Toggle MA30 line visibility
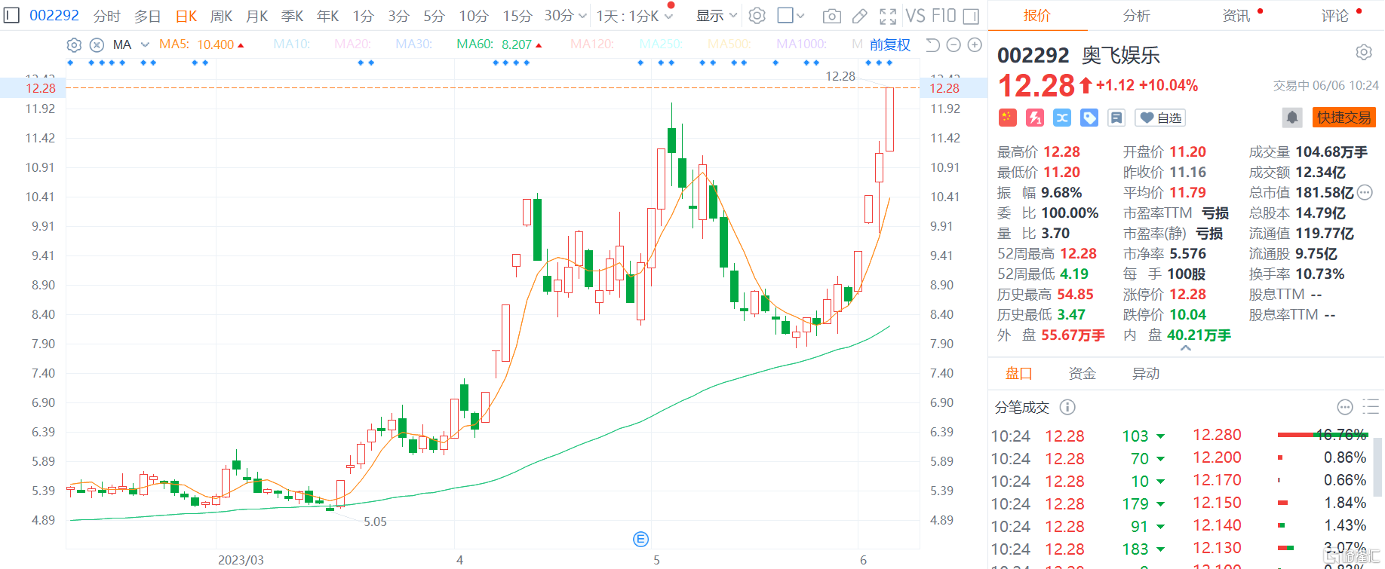Viewport: 1385px width, 569px height. tap(413, 44)
